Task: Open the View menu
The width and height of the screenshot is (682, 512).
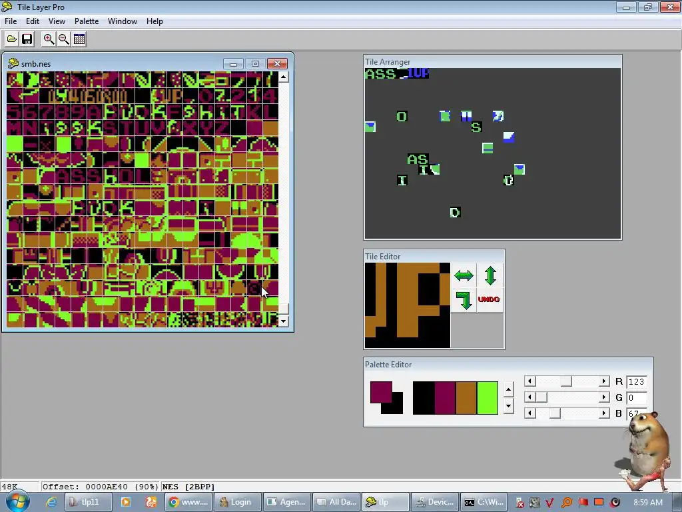Action: click(x=57, y=21)
